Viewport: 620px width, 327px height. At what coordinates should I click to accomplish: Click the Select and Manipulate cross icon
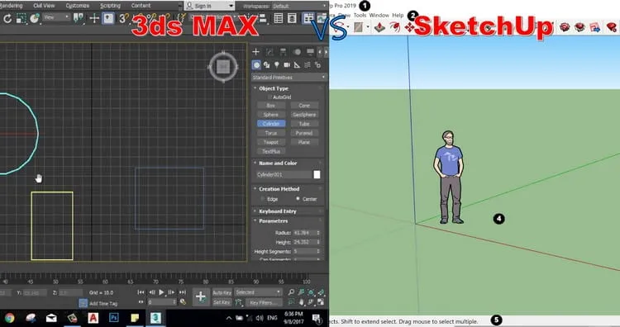[x=94, y=18]
